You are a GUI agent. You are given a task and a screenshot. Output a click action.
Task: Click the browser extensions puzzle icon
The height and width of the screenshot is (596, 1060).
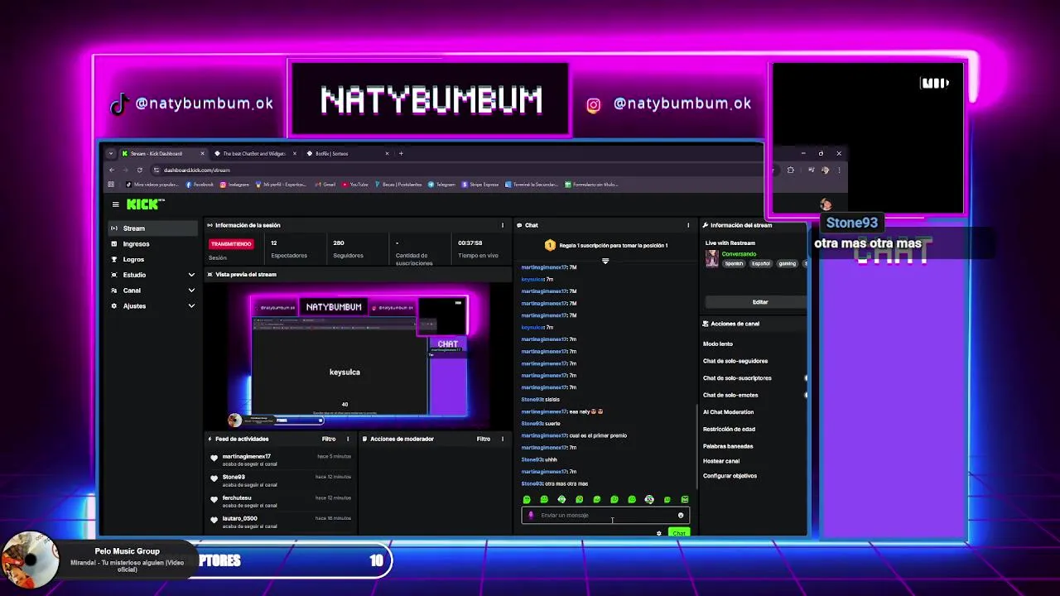coord(791,171)
